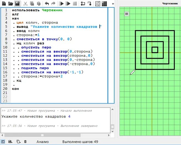
Task: Click the "поднять перо" command
Action: point(35,68)
